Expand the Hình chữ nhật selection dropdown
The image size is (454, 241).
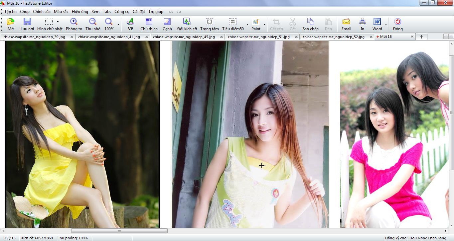click(x=58, y=22)
